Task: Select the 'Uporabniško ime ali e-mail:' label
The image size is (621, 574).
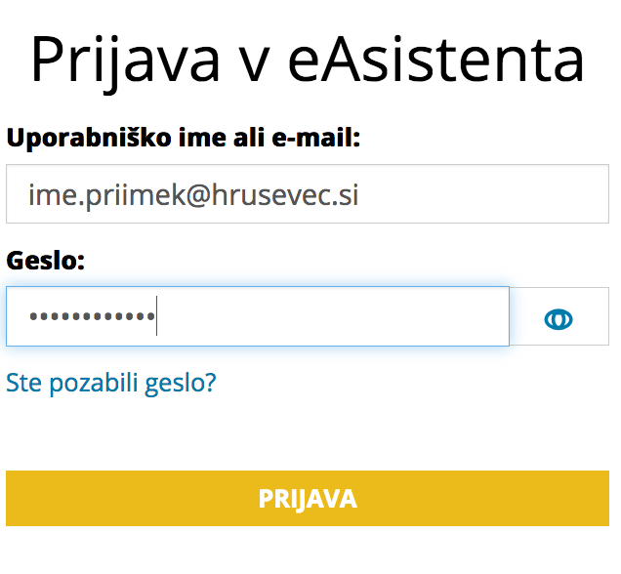Action: [x=183, y=138]
